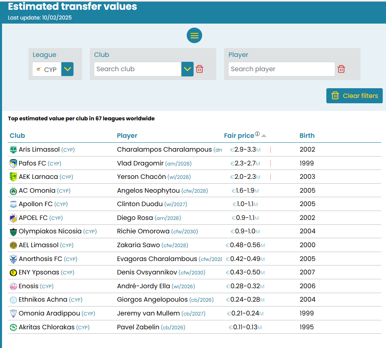
Task: Click the AEL Limassol club crest
Action: (x=13, y=245)
